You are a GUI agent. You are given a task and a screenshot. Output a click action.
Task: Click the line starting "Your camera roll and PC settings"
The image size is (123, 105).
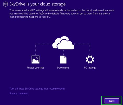[62, 10]
